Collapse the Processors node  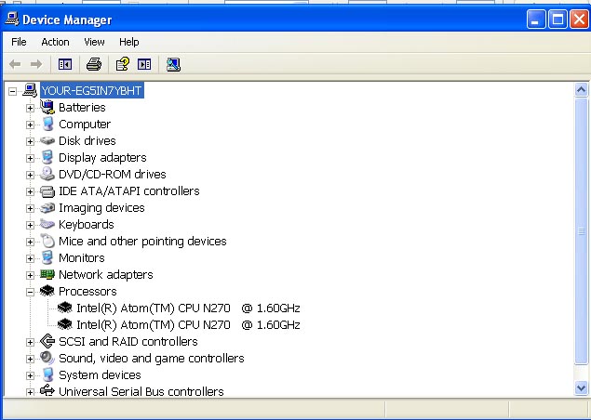tap(30, 292)
